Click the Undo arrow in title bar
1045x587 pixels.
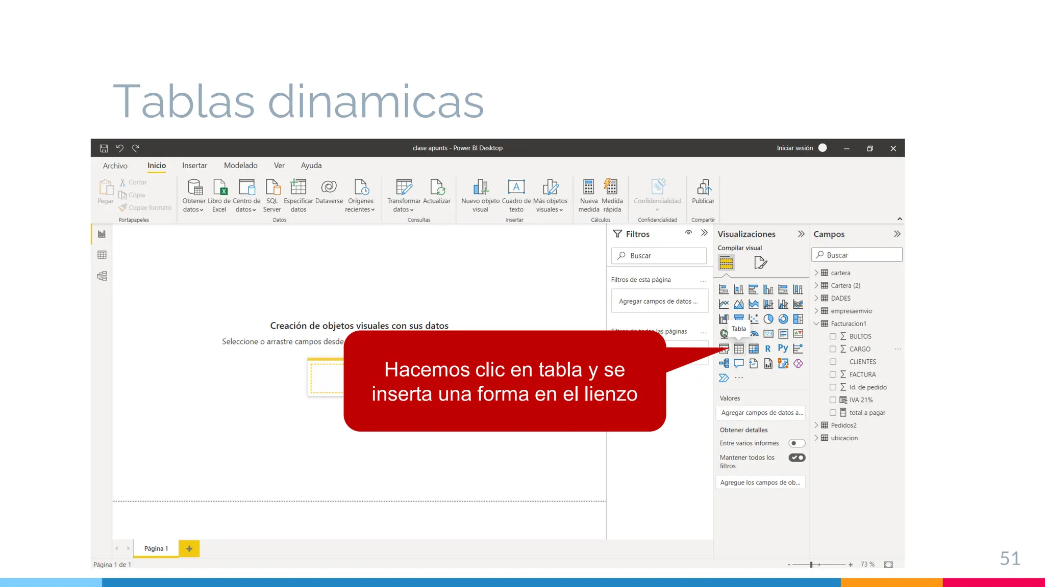(120, 148)
